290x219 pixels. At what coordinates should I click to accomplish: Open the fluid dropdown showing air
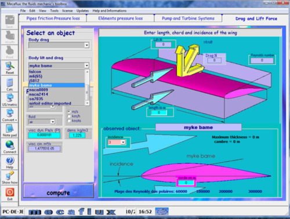point(53,122)
